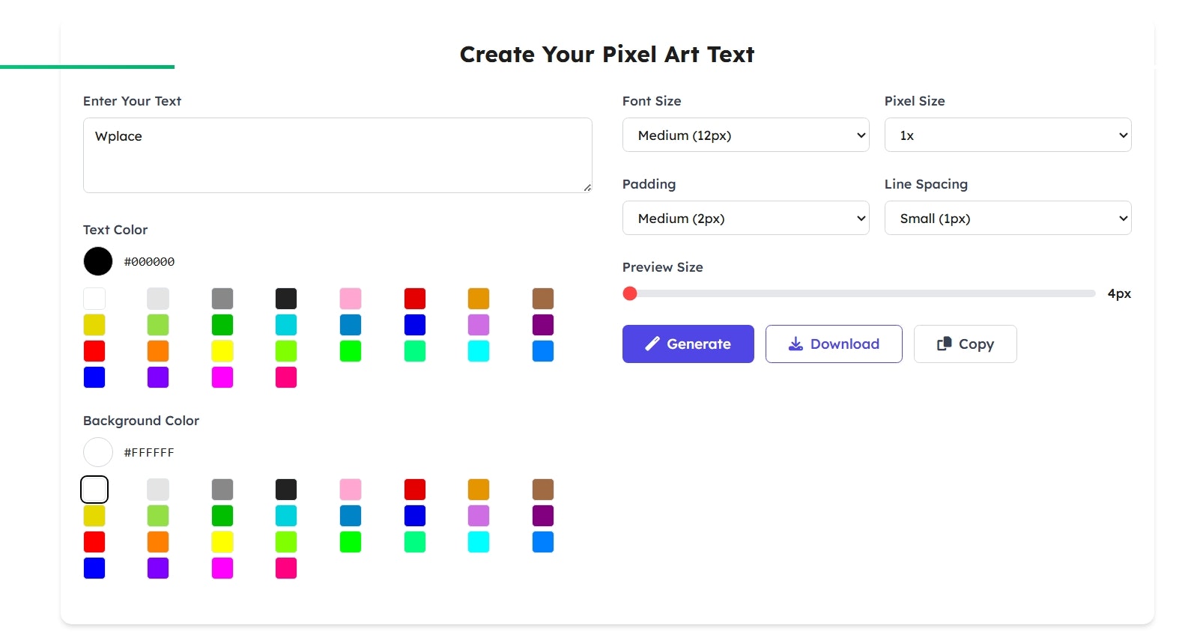Pick the dark black Background Color swatch
The width and height of the screenshot is (1200, 634).
pos(286,490)
